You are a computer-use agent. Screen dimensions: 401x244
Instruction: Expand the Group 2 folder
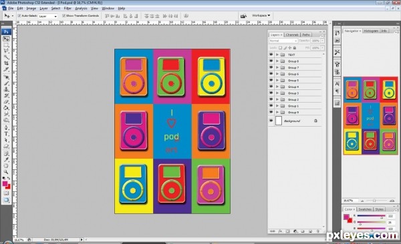[277, 99]
